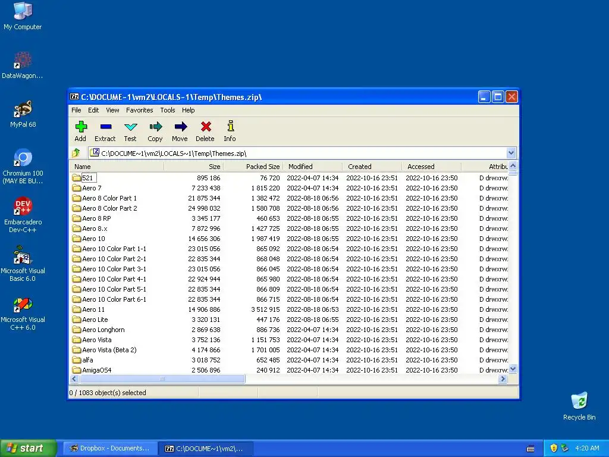Click the Aero 11 folder icon

click(77, 309)
